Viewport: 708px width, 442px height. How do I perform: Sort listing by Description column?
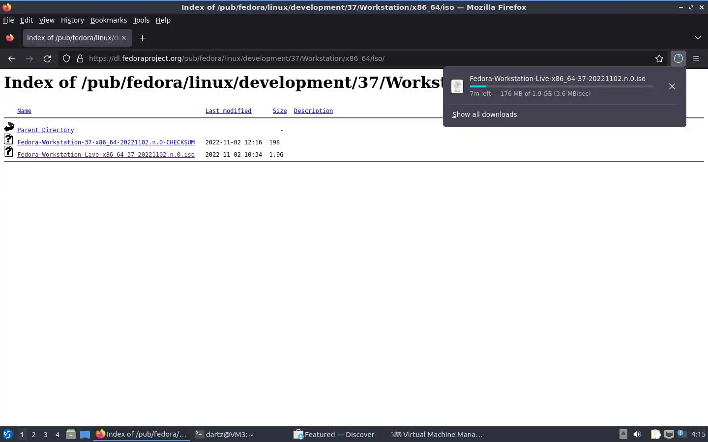(313, 111)
